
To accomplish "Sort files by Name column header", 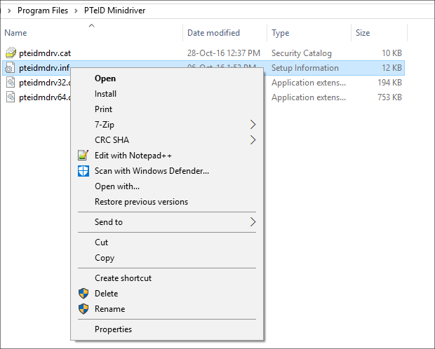I will [x=15, y=33].
